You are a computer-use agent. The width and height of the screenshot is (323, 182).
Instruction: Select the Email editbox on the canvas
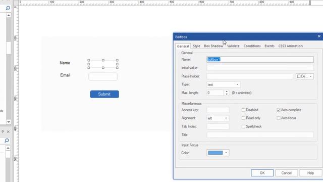coord(103,76)
